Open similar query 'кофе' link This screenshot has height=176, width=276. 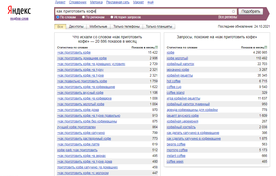tap(171, 52)
